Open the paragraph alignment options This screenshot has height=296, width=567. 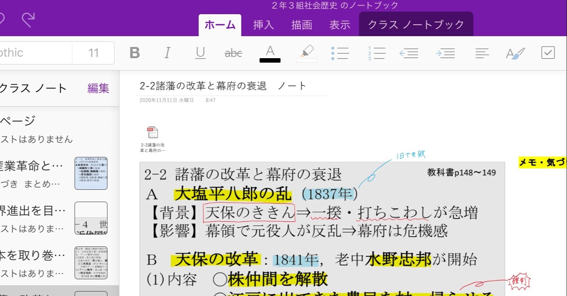(482, 53)
